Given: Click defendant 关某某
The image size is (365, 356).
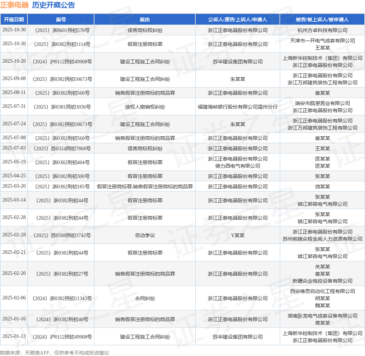Looking at the screenshot, I should pyautogui.click(x=322, y=267).
